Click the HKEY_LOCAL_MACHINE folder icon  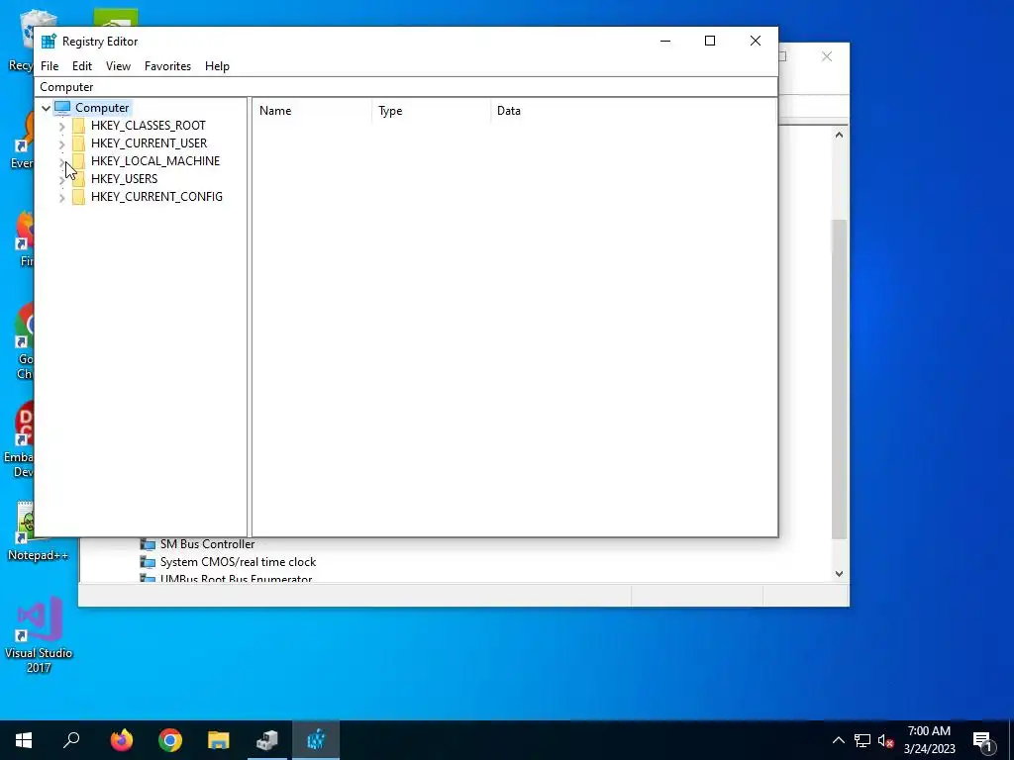point(78,161)
